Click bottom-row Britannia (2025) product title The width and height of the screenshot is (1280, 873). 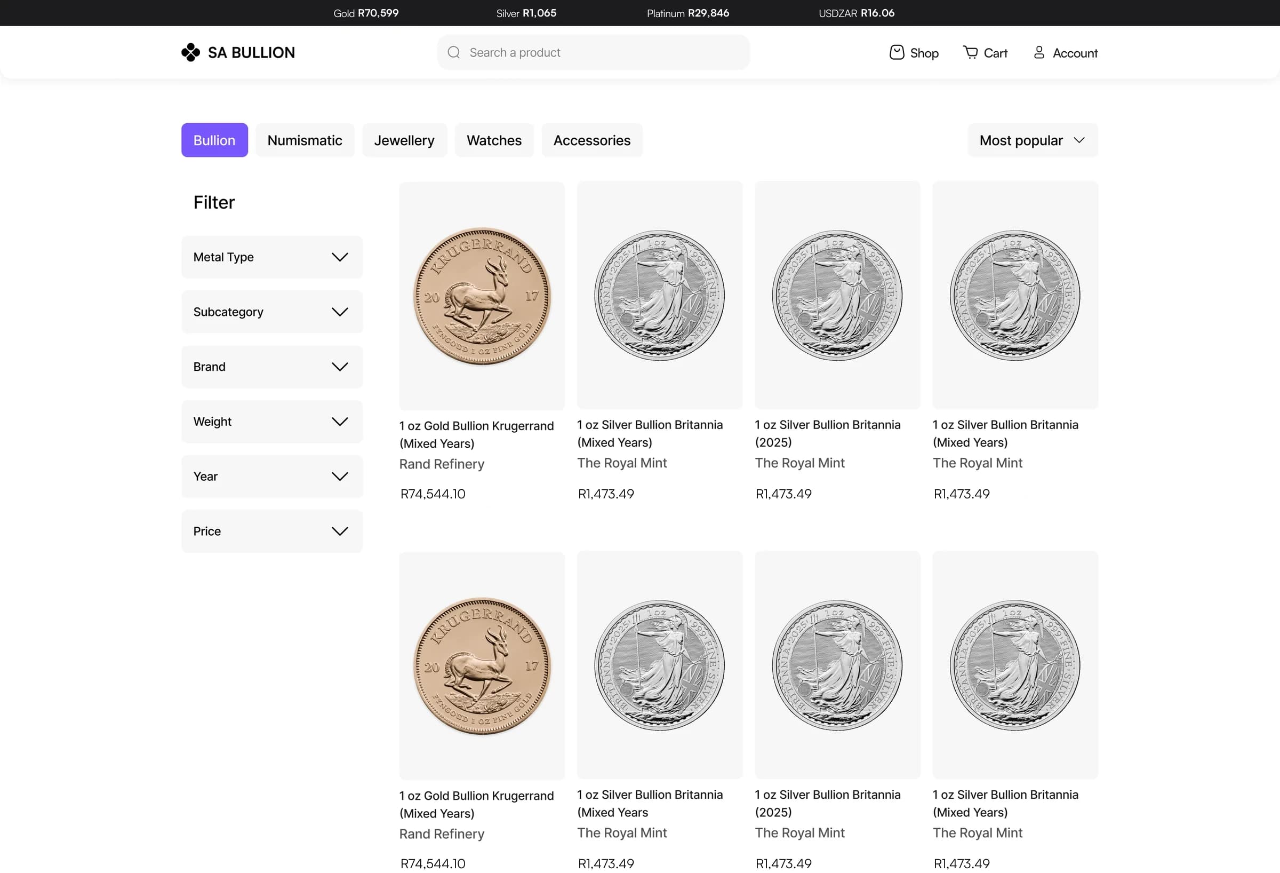pos(827,804)
